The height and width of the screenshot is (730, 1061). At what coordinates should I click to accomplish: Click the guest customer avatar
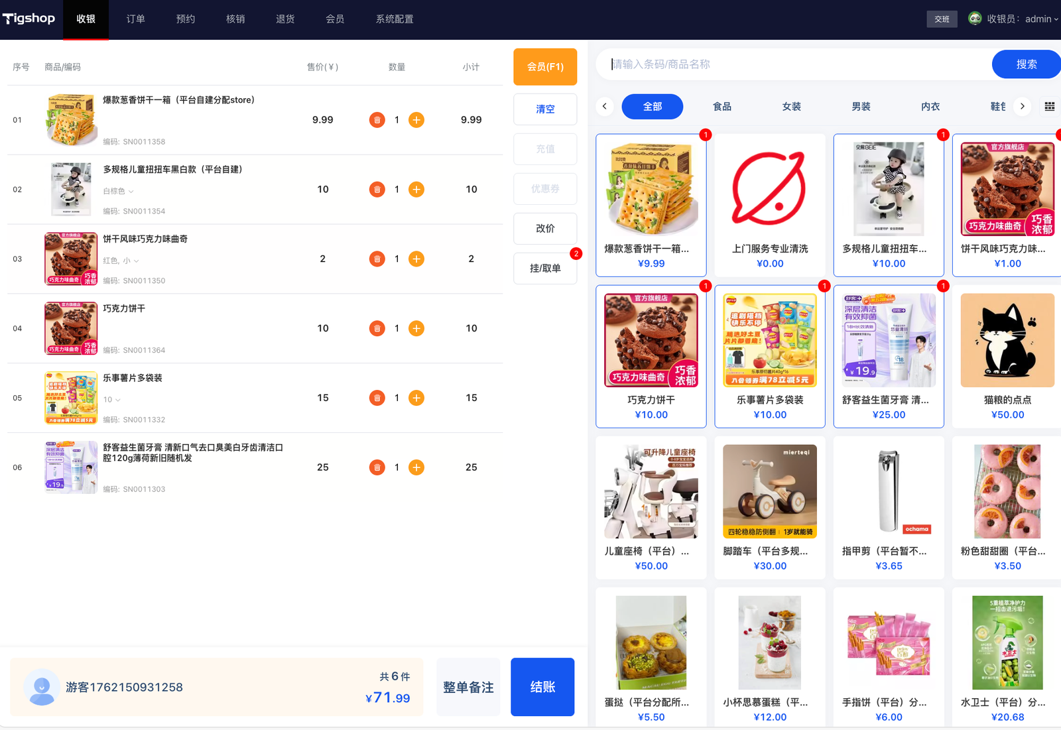coord(42,687)
